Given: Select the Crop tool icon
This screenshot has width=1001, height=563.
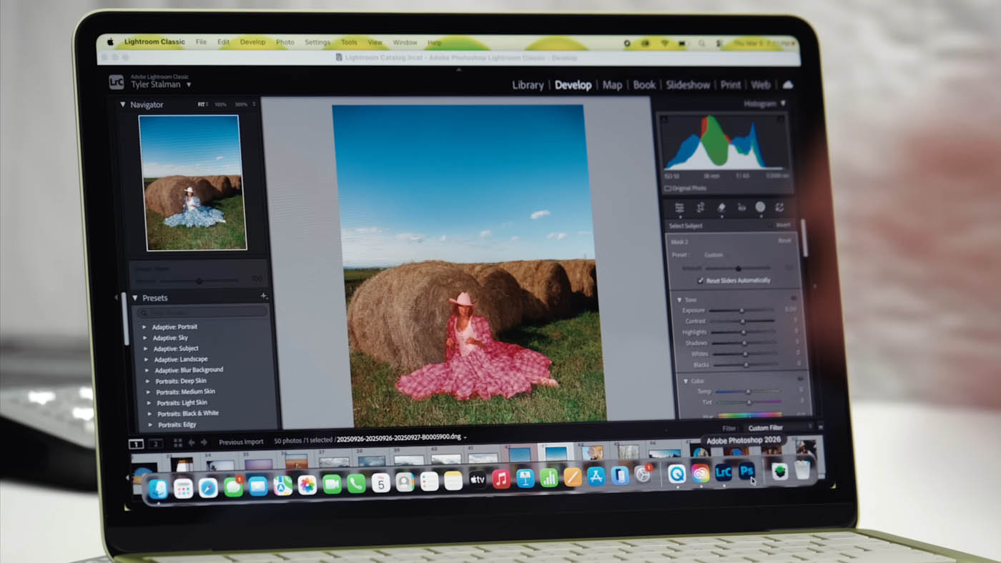Looking at the screenshot, I should (700, 207).
